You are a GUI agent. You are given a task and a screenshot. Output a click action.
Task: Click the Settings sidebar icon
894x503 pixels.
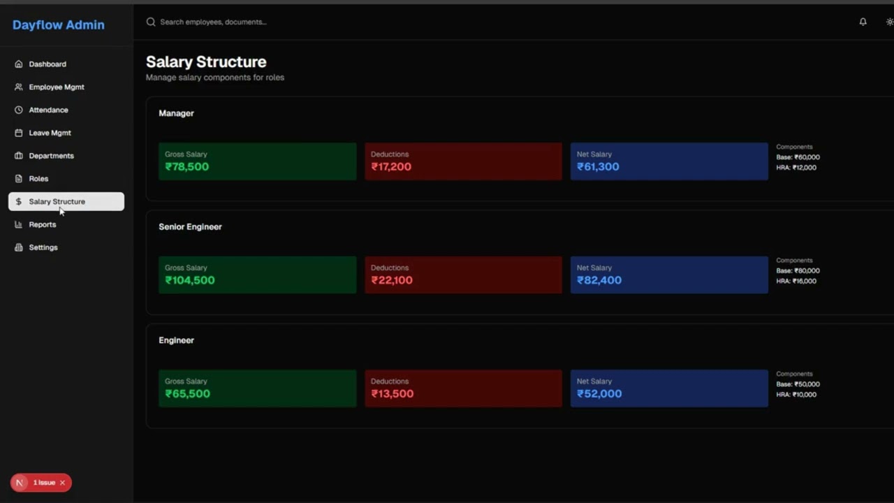(19, 248)
